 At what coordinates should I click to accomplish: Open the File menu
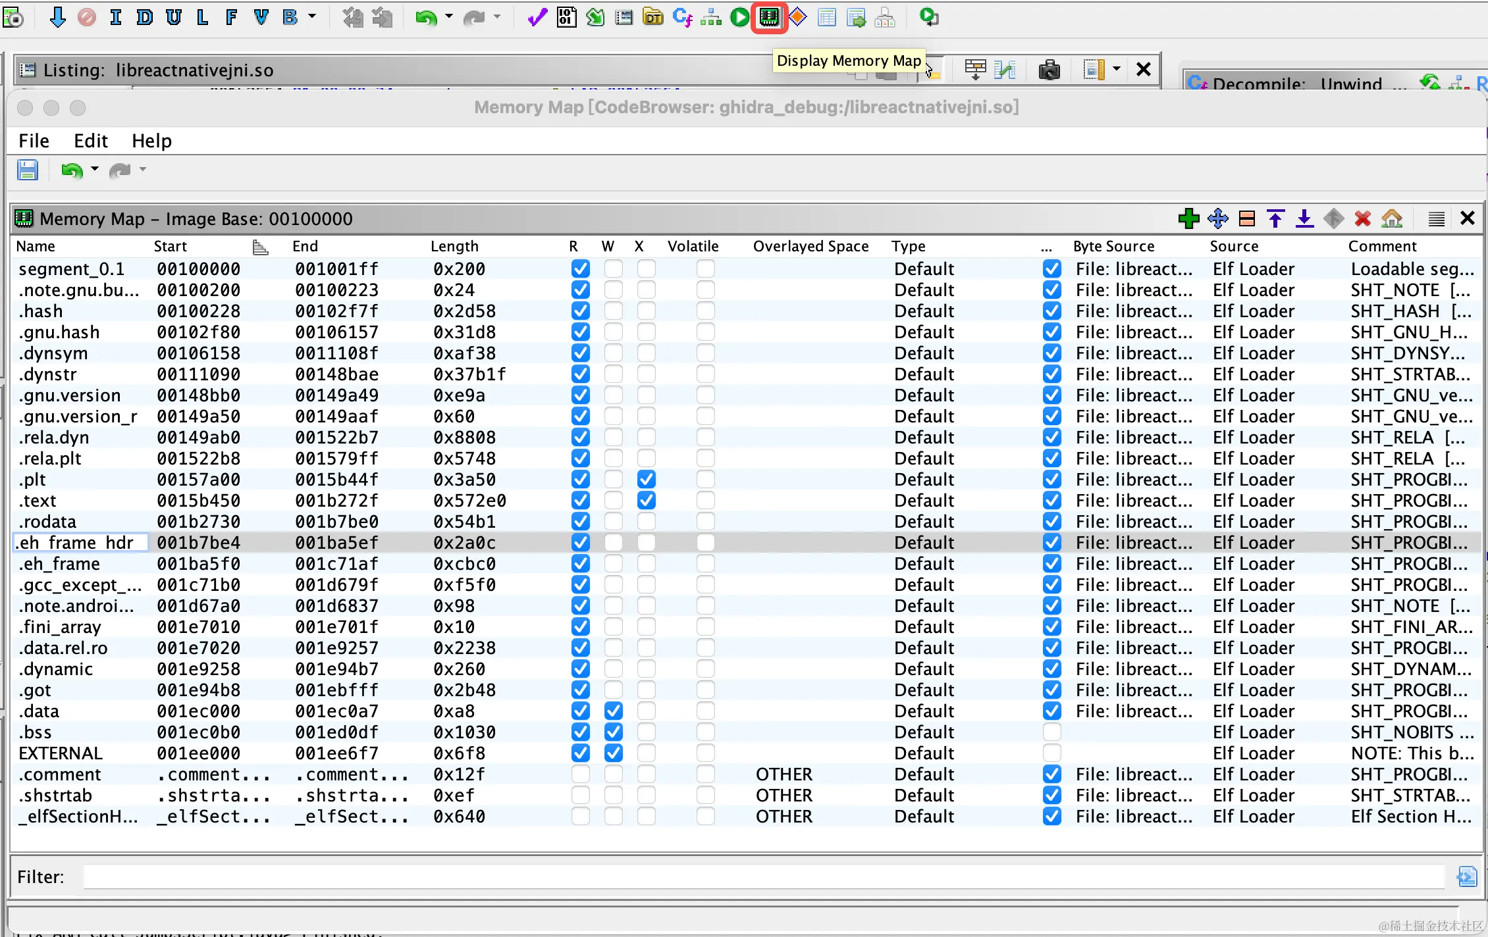(34, 141)
